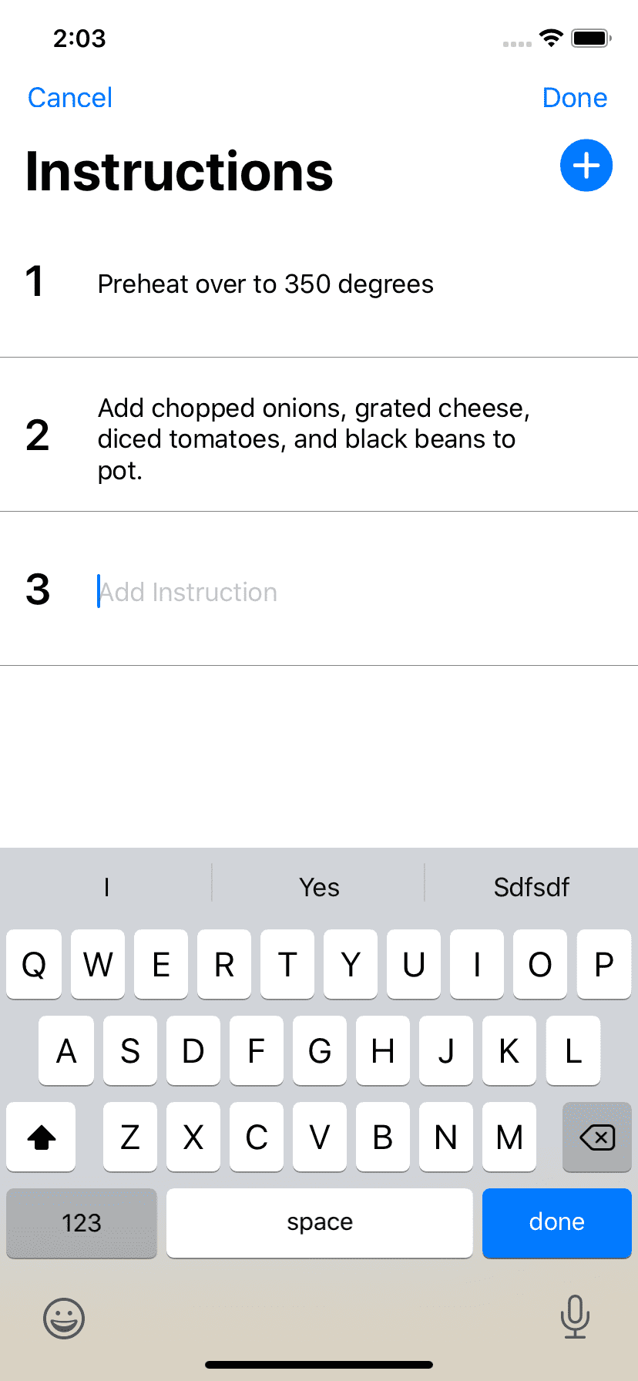
Task: Tap the M key
Action: [509, 1137]
